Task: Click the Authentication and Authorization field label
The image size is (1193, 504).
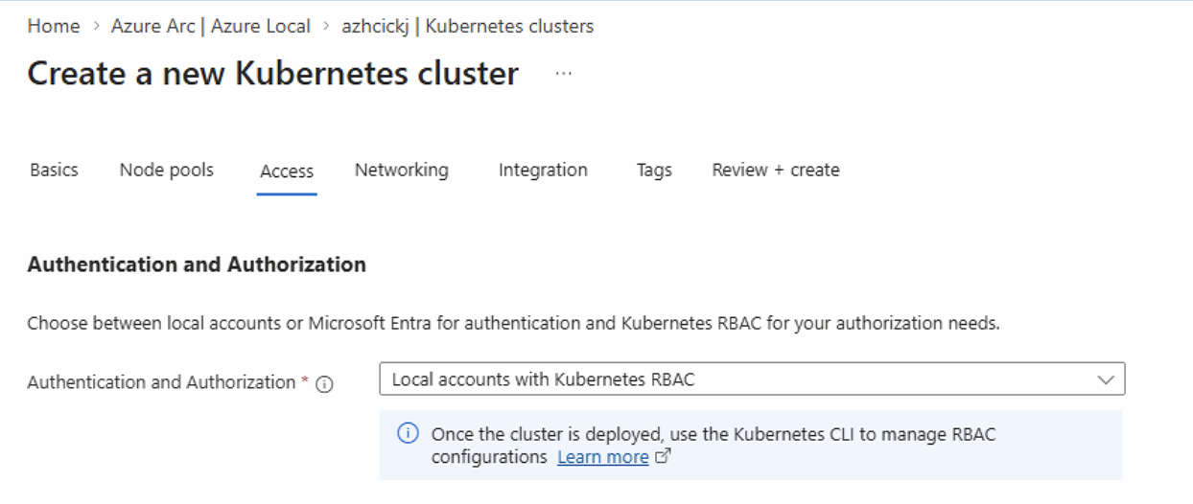Action: pos(161,382)
